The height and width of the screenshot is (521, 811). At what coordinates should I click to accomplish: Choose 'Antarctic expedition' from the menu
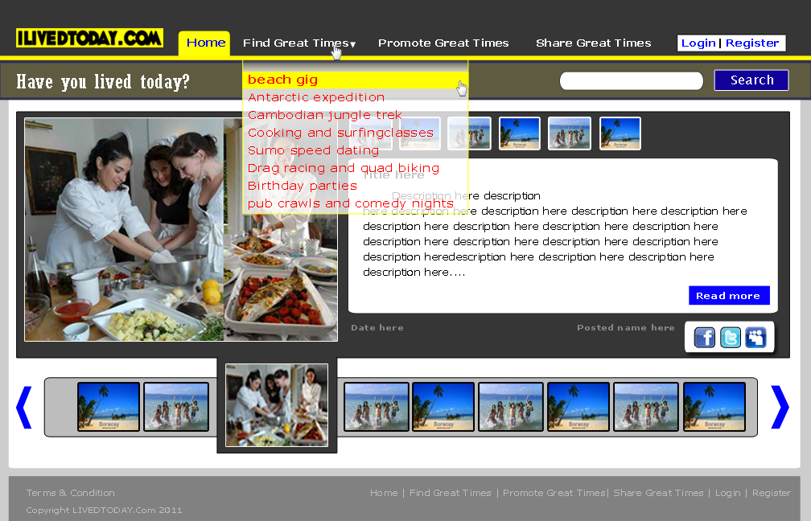coord(315,96)
